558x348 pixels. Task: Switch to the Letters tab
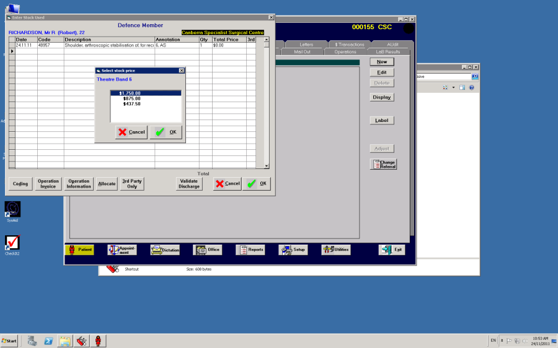point(306,45)
